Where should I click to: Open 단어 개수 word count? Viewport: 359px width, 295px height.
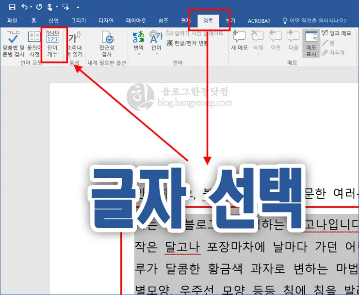click(x=52, y=44)
